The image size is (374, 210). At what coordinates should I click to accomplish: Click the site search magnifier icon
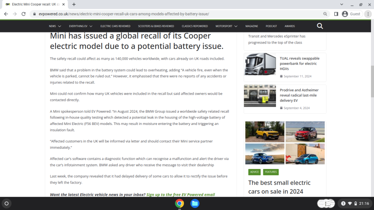pyautogui.click(x=320, y=26)
